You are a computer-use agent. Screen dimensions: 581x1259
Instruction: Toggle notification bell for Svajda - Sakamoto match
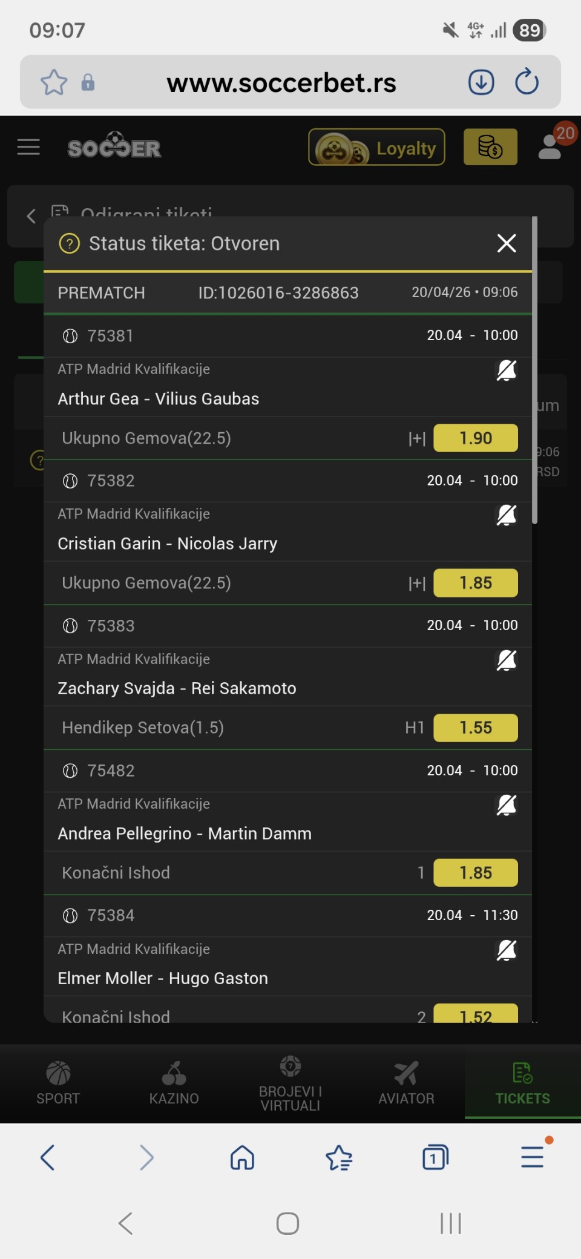pyautogui.click(x=506, y=660)
